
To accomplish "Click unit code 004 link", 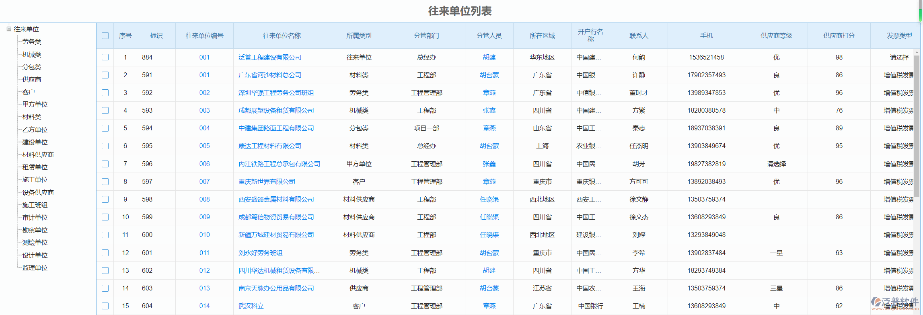I will (x=204, y=128).
